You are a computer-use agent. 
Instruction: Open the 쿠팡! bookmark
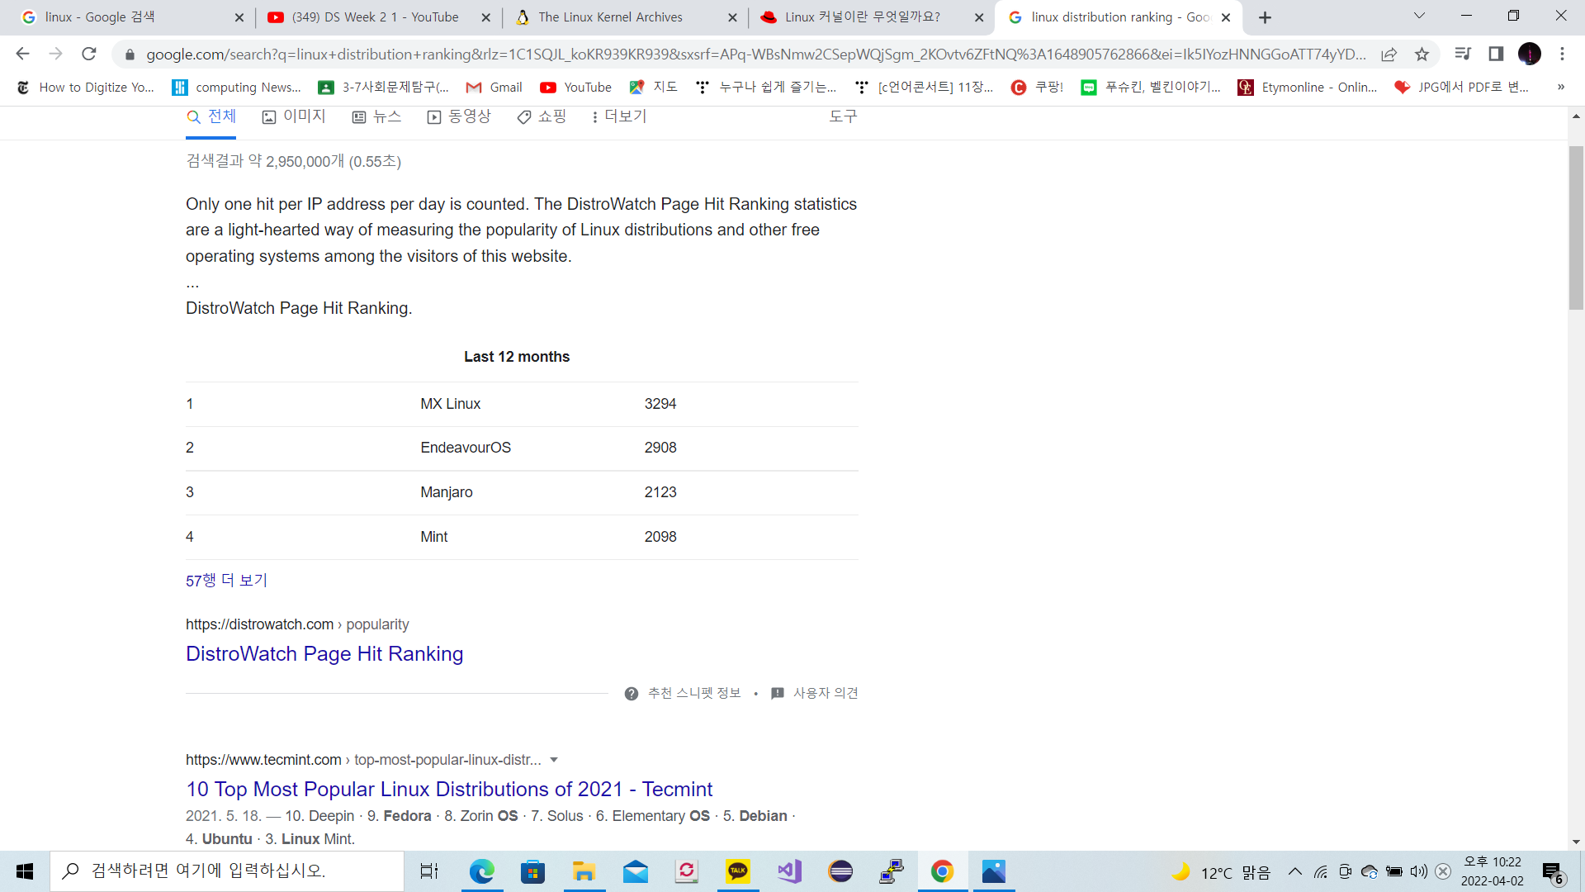1037,88
